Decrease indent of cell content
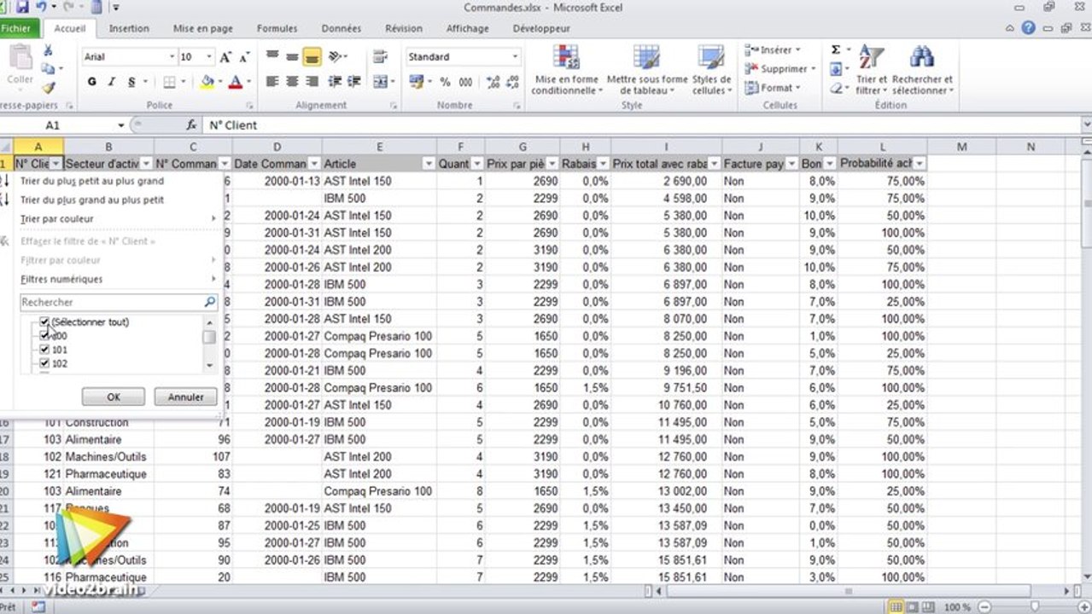Viewport: 1092px width, 614px height. click(x=334, y=82)
